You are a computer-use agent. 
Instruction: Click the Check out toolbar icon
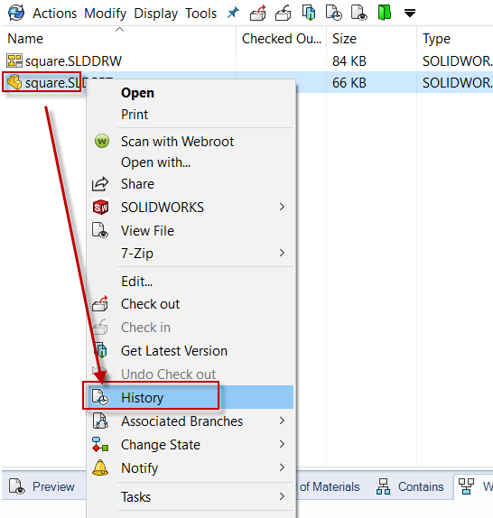[x=258, y=14]
